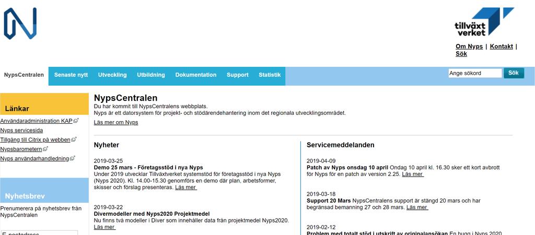Click the Nyhetsbrev sidebar heading
The width and height of the screenshot is (535, 235).
pos(25,196)
